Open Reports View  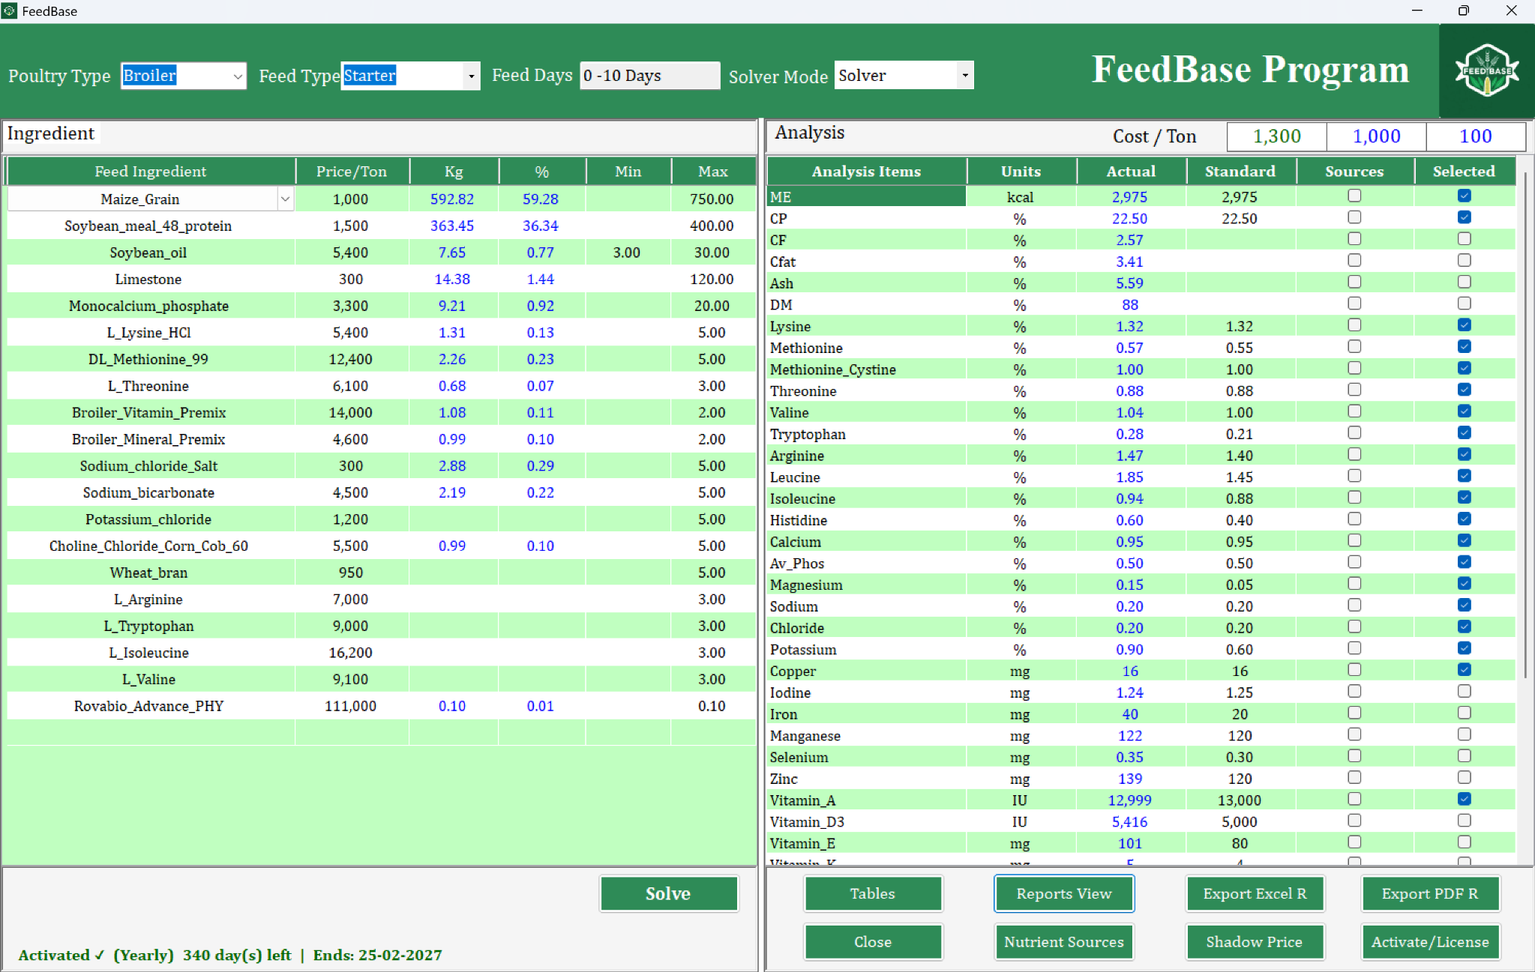coord(1063,893)
